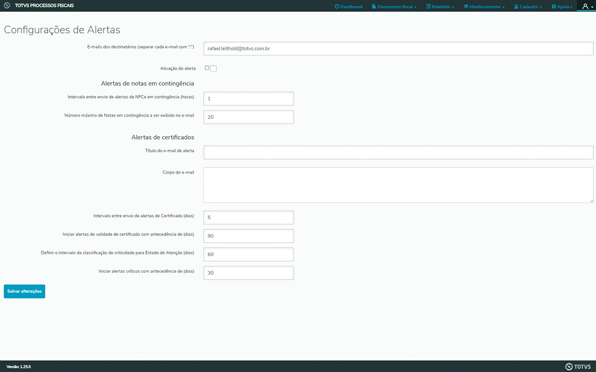The height and width of the screenshot is (372, 596).
Task: Expand the Ajuda dropdown menu
Action: (562, 7)
